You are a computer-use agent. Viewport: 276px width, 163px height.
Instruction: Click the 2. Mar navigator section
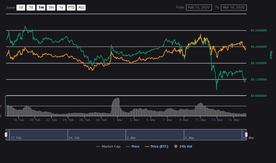click(x=155, y=135)
